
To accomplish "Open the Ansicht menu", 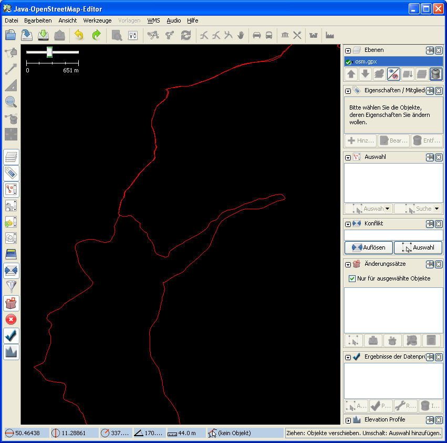I will coord(67,20).
